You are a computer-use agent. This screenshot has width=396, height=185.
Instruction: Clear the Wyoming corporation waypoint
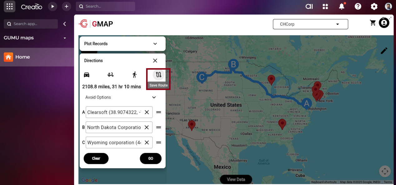tap(147, 142)
